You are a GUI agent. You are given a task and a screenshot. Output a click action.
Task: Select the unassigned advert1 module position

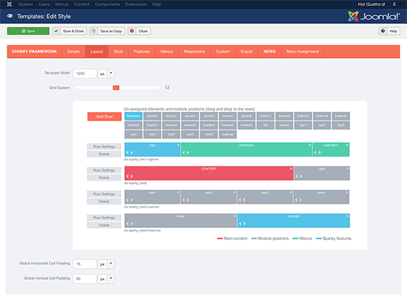pos(152,116)
